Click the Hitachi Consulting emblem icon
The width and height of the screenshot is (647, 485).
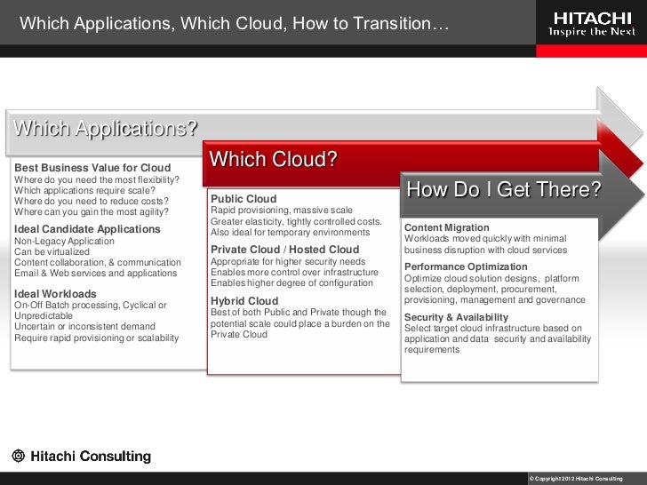(19, 456)
